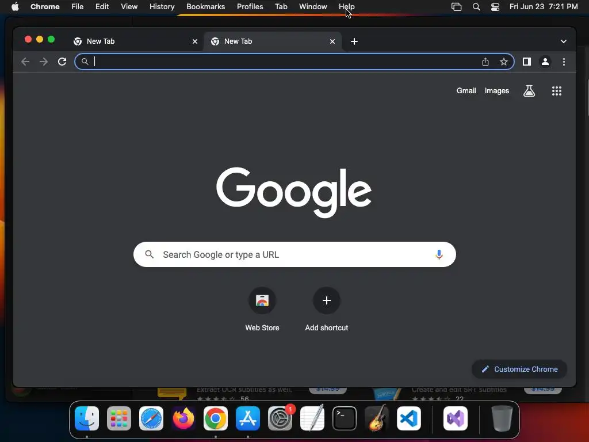
Task: Launch Terminal from the Dock
Action: [x=345, y=418]
